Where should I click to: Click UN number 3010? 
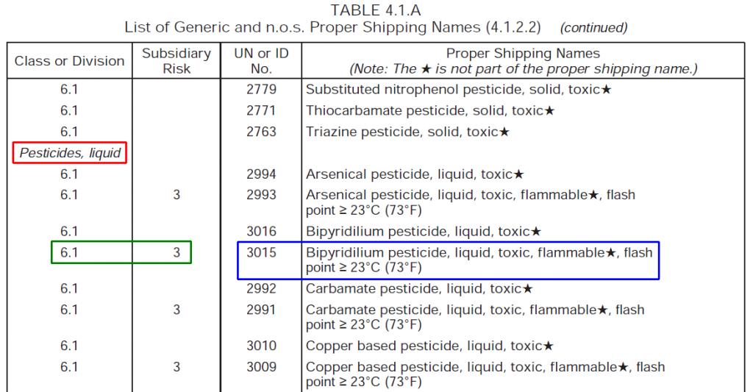coord(261,346)
